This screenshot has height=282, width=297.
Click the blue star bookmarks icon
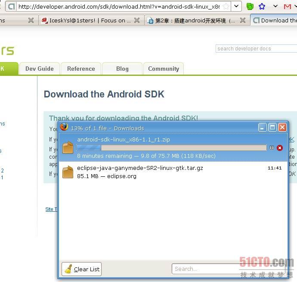[262, 6]
